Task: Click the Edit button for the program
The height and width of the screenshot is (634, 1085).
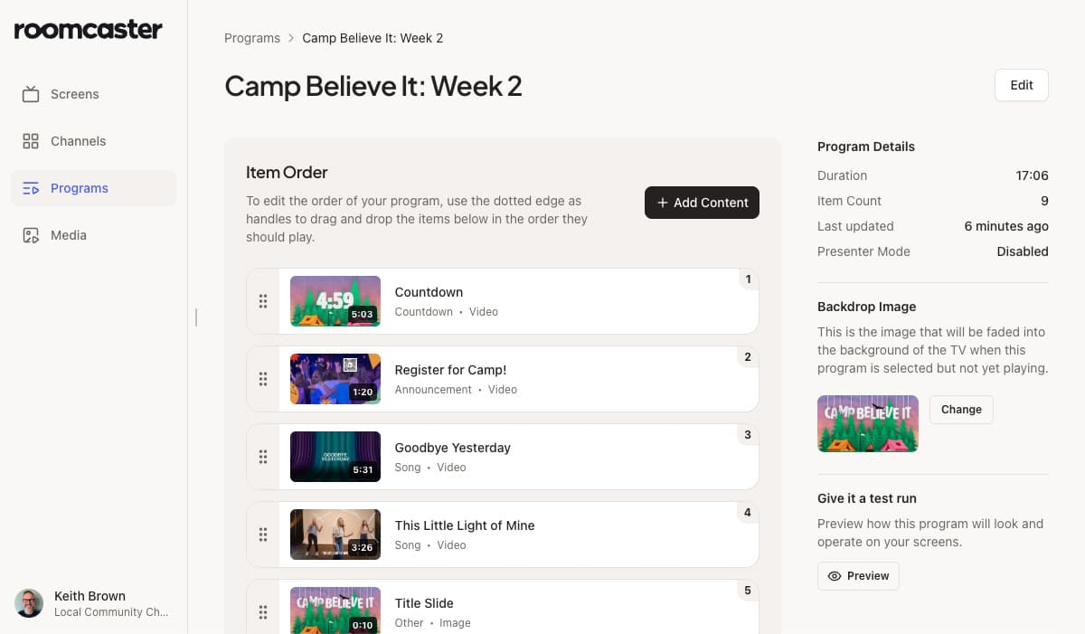Action: pos(1021,84)
